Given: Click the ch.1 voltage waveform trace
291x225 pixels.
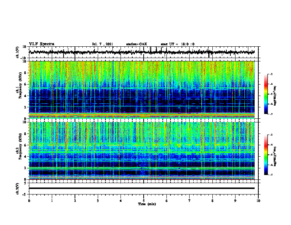Looking at the screenshot, I should (142, 52).
